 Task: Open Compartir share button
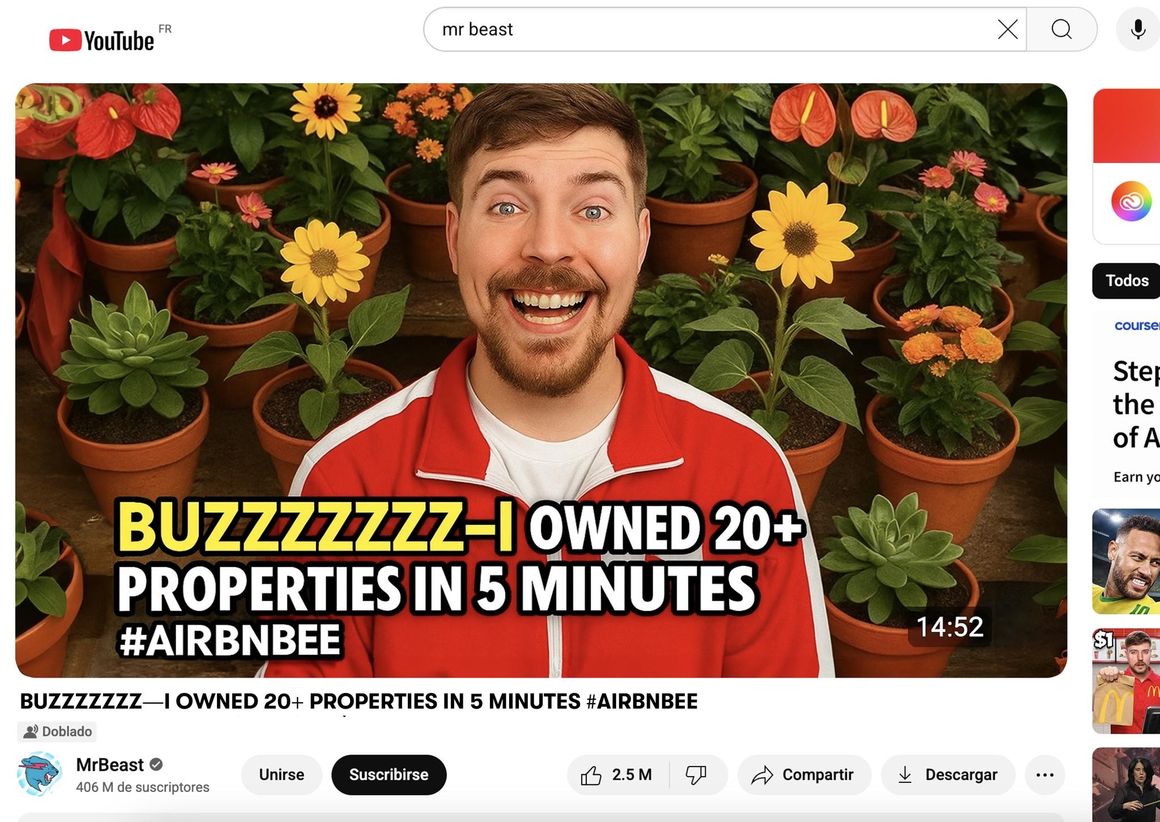click(x=803, y=774)
